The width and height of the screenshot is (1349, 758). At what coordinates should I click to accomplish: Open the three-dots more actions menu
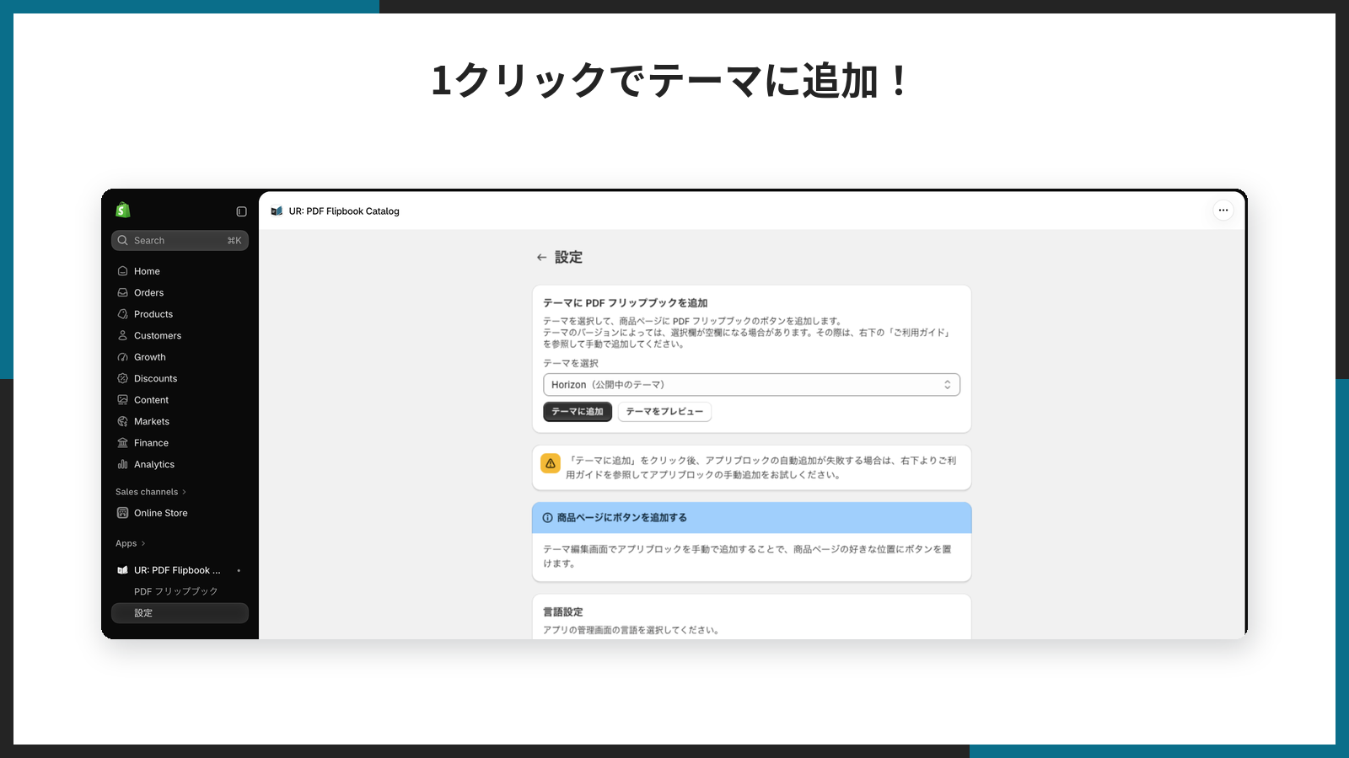pos(1223,211)
